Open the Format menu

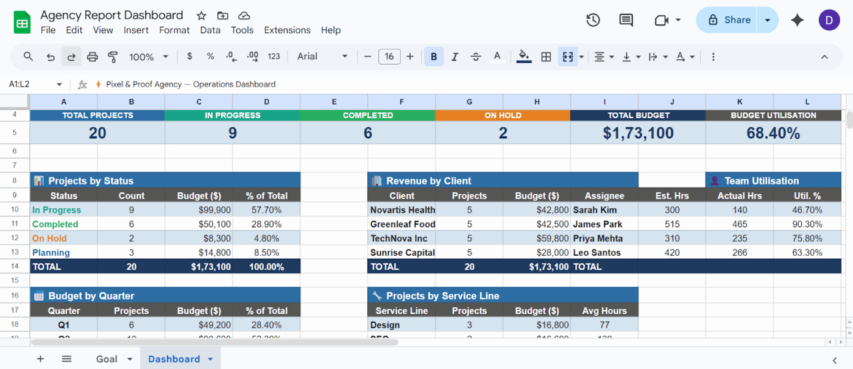tap(174, 30)
